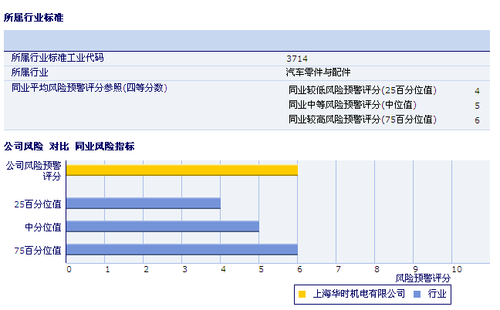Image resolution: width=500 pixels, height=310 pixels.
Task: Click the 行业 legend label
Action: (x=437, y=295)
